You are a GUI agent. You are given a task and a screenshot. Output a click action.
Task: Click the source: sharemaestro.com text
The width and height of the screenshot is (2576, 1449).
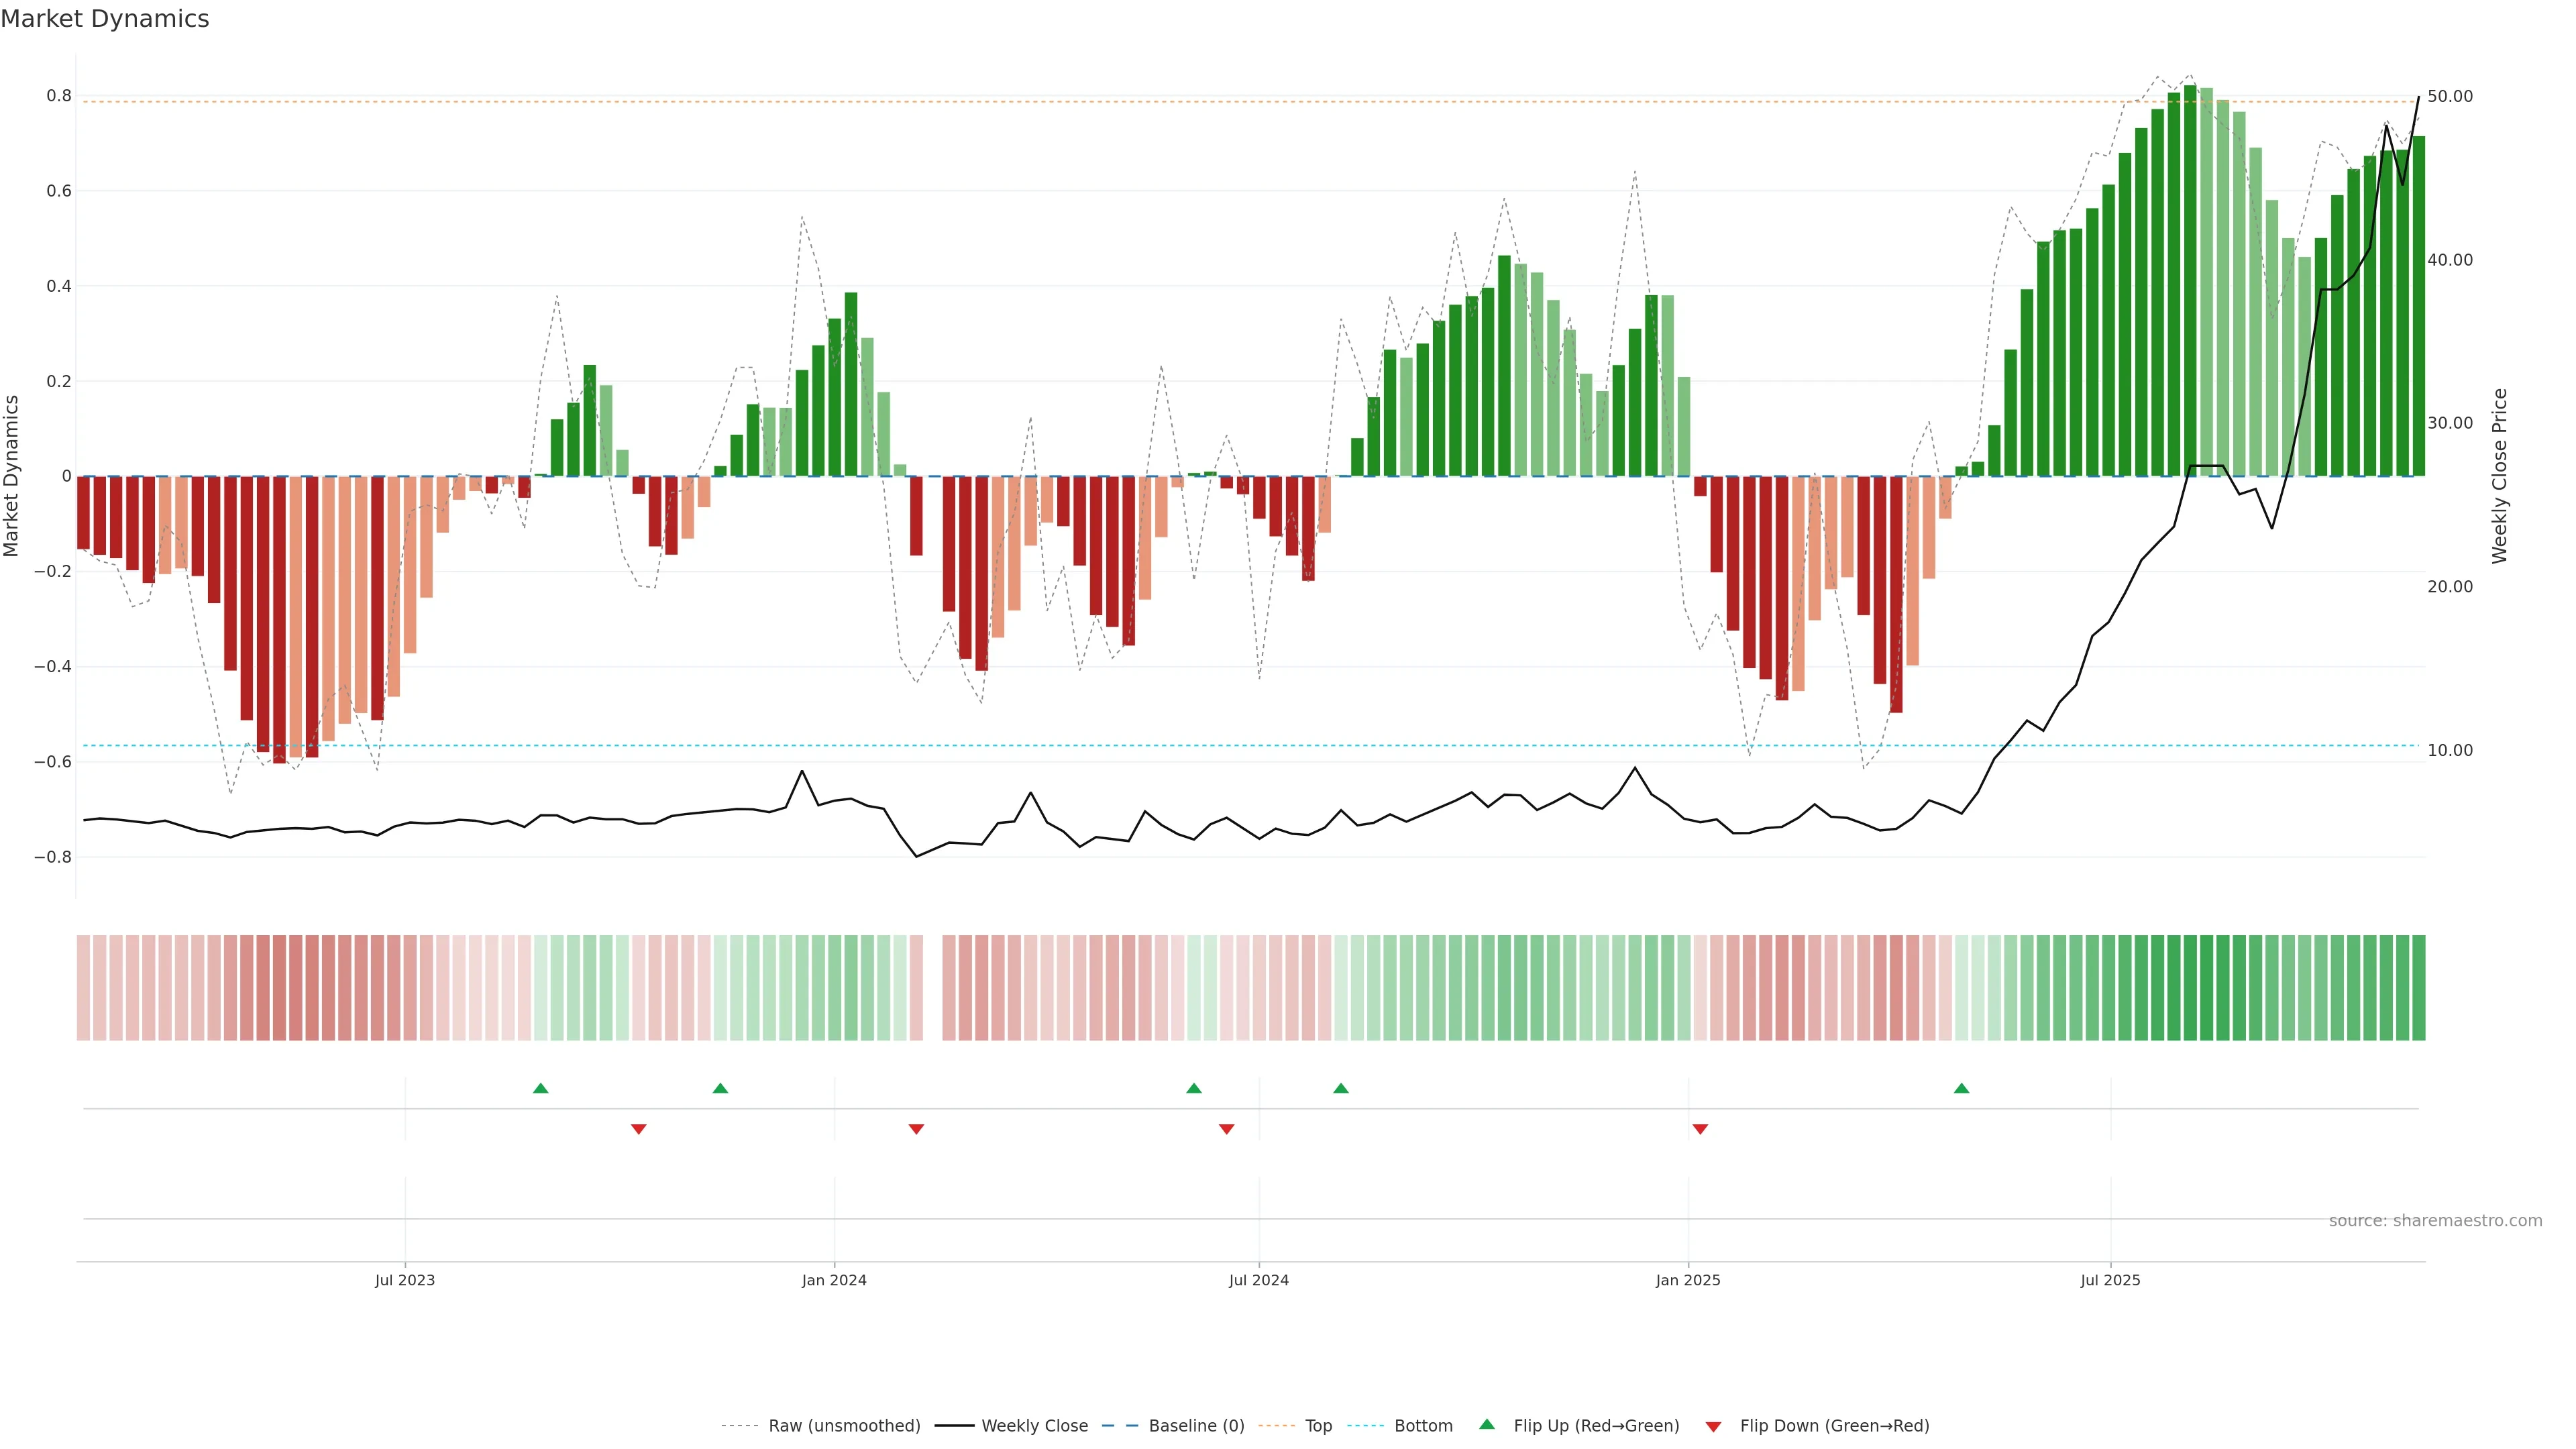2435,1220
